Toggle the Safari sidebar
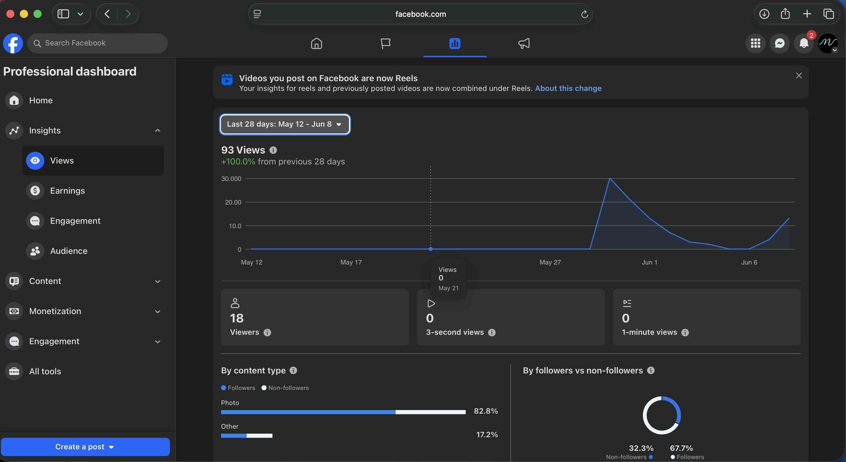The image size is (846, 462). pos(63,14)
